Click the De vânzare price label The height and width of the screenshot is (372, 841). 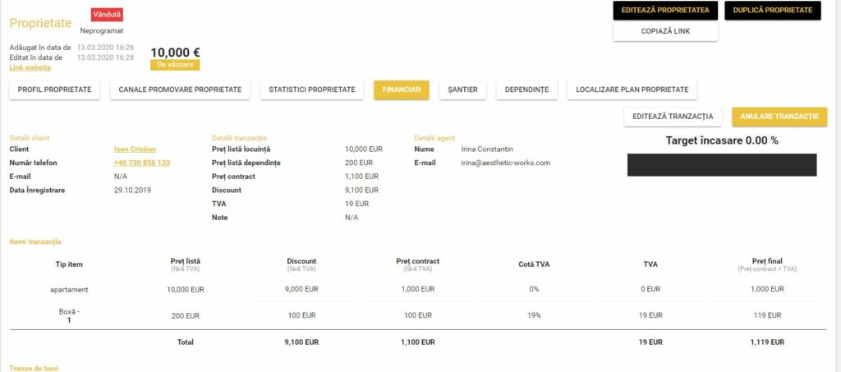[174, 64]
